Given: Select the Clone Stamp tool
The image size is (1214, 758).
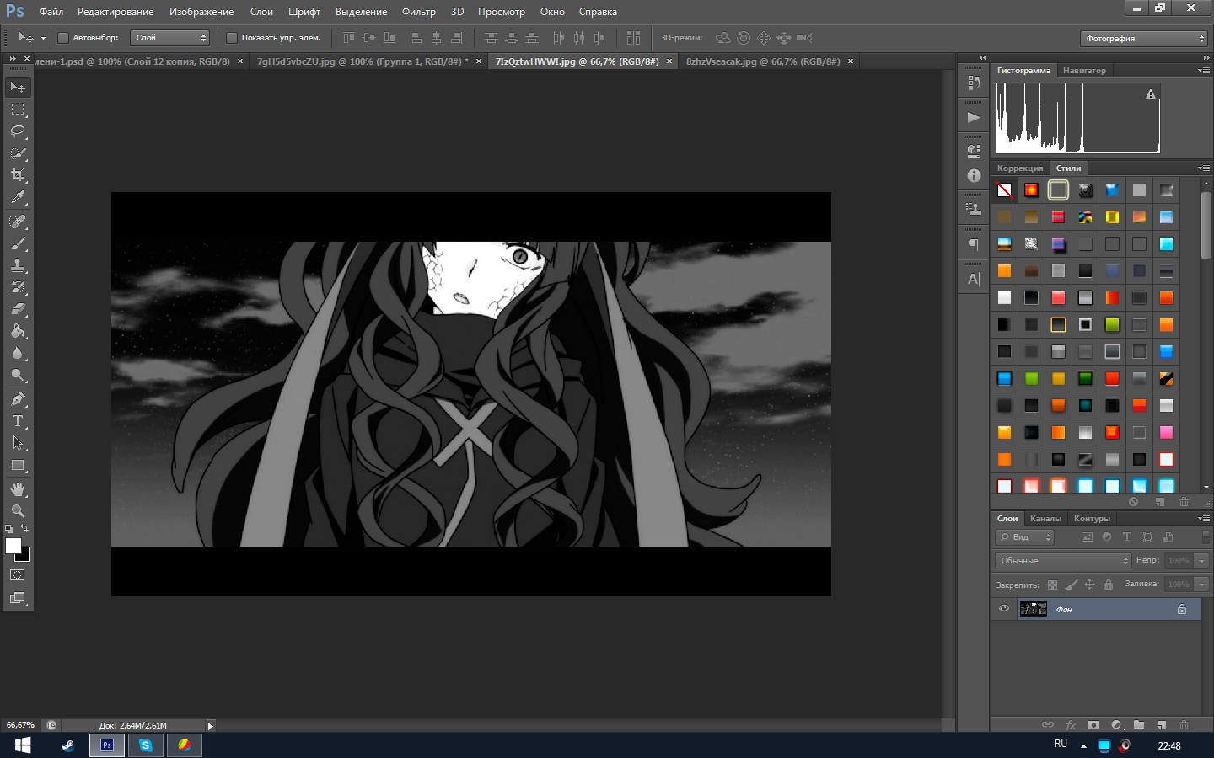Looking at the screenshot, I should [18, 265].
